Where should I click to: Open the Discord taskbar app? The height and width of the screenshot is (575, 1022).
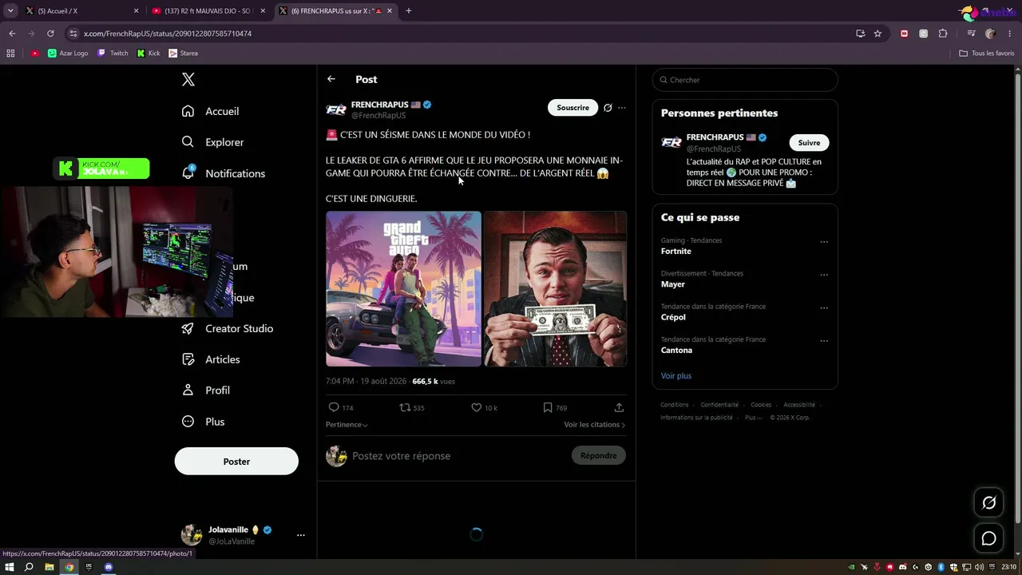point(109,567)
